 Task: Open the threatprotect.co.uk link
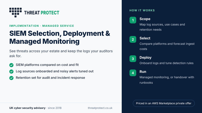click(x=100, y=108)
